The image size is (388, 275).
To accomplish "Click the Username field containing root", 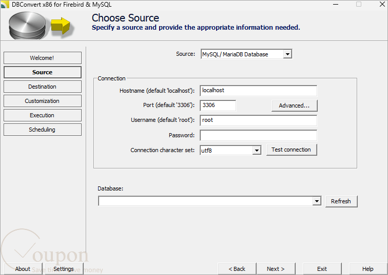I will coord(258,120).
